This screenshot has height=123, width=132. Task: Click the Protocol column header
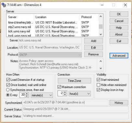[x=89, y=17]
